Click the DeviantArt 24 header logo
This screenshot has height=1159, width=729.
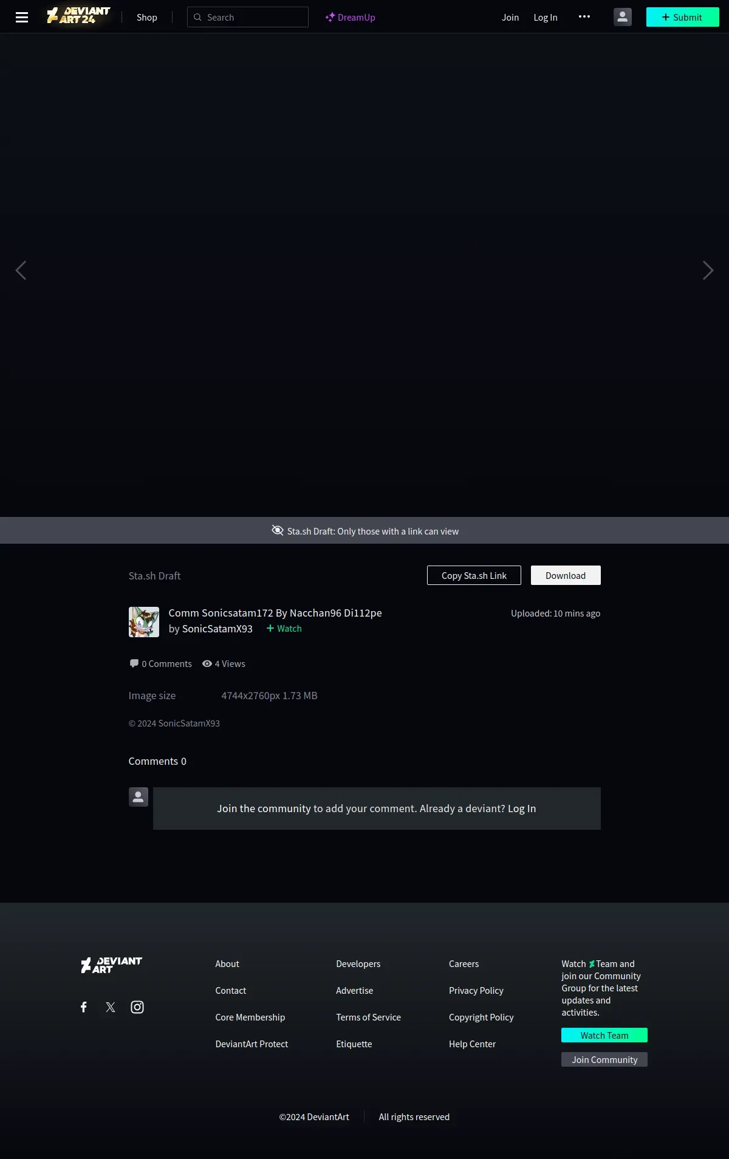point(79,16)
